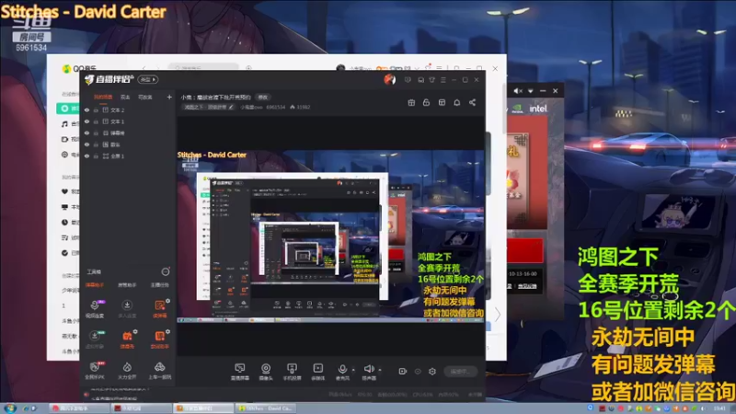Open Windows Start button
Viewport: 736px width, 414px height.
[x=9, y=408]
